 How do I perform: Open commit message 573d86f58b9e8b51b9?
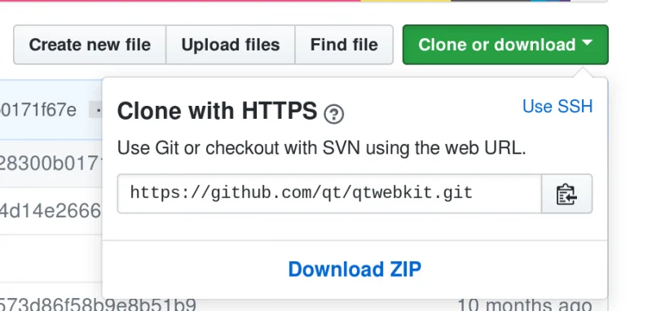[98, 304]
